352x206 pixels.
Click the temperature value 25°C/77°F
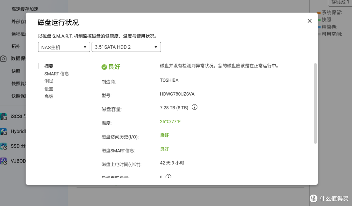170,122
